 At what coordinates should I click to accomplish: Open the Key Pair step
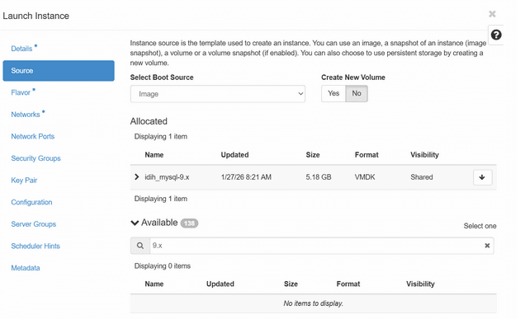click(24, 181)
